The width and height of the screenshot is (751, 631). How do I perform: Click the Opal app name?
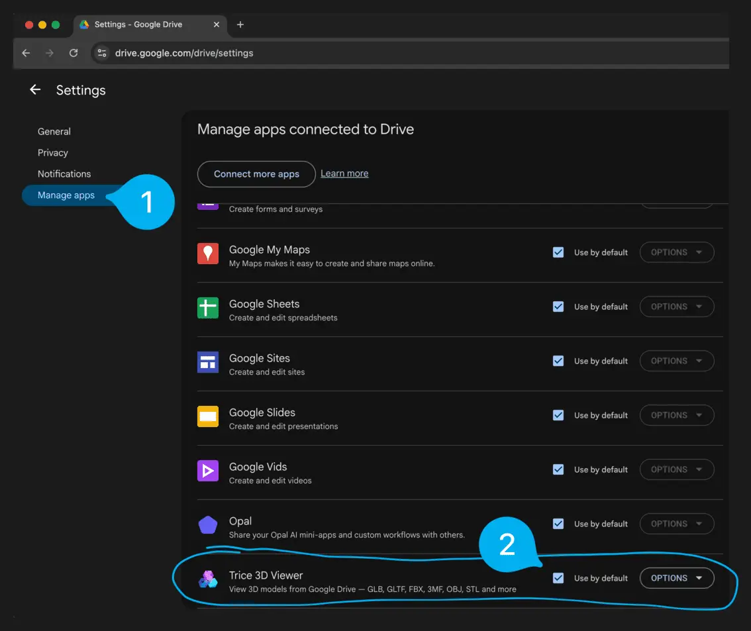[240, 521]
